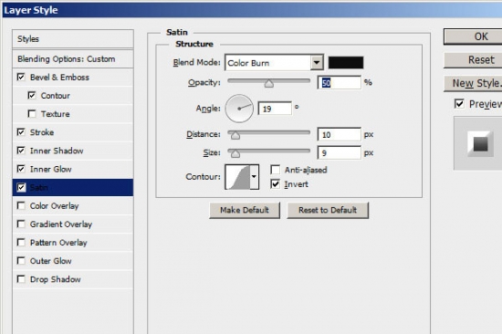The height and width of the screenshot is (334, 502).
Task: Click the style preview thumbnail square
Action: click(x=480, y=143)
